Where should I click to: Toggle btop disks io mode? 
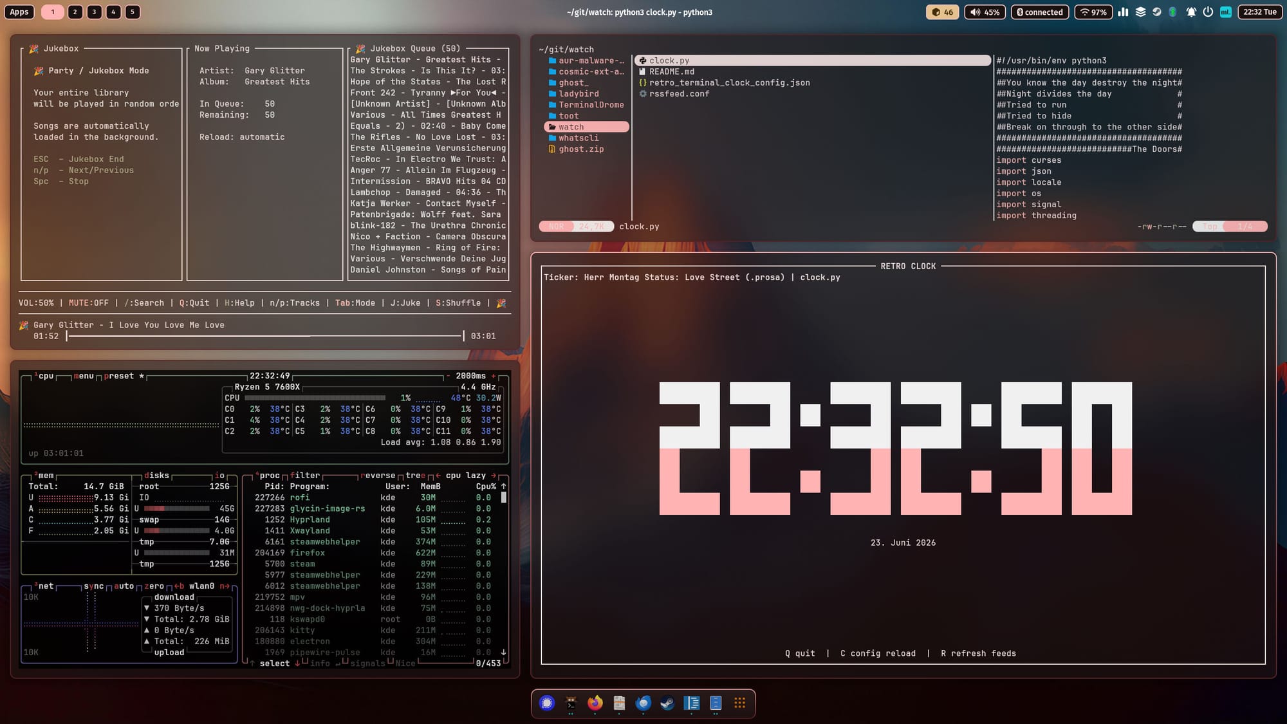click(x=219, y=476)
